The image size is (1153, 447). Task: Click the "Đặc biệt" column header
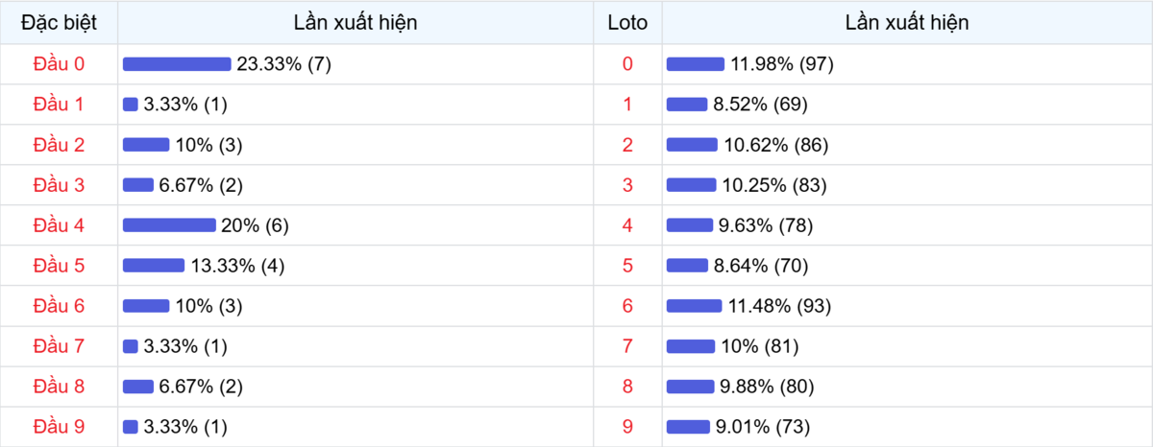[59, 23]
